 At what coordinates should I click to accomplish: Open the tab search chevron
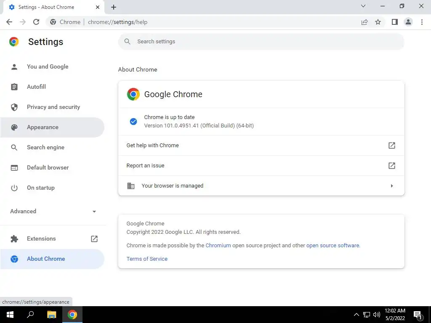tap(363, 6)
